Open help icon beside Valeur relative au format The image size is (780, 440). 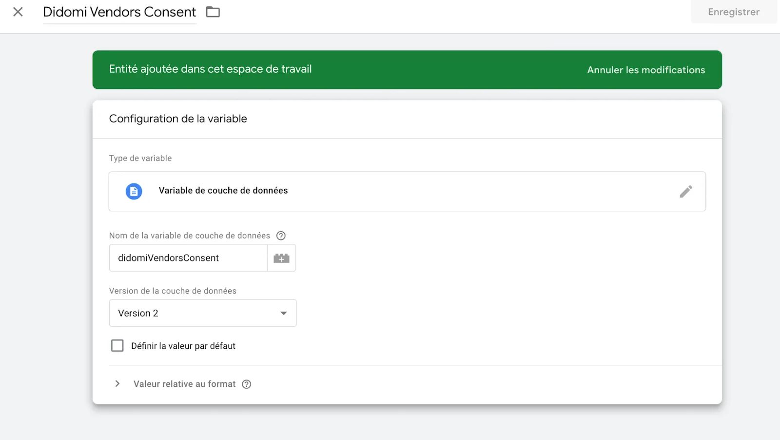pos(247,384)
